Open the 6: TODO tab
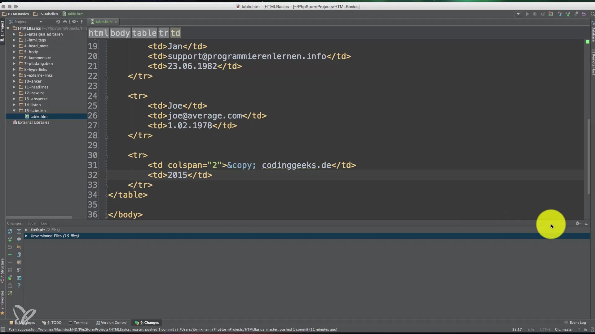Image resolution: width=595 pixels, height=334 pixels. pos(52,323)
